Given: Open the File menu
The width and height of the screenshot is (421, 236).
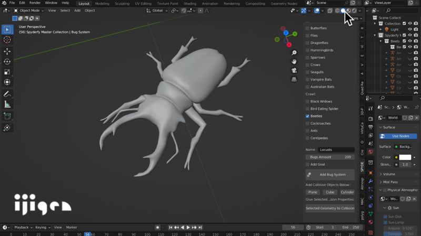Looking at the screenshot, I should tap(12, 3).
